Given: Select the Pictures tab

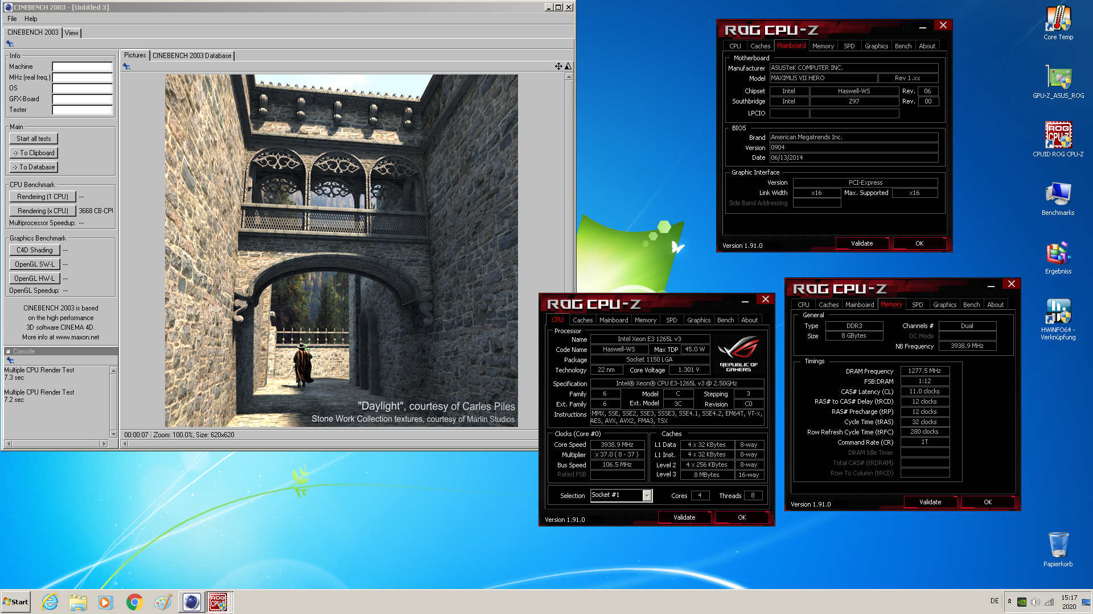Looking at the screenshot, I should 135,55.
